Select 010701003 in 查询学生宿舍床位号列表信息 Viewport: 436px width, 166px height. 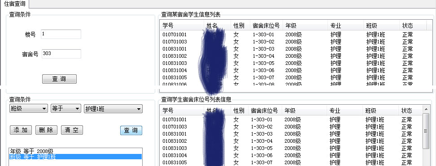[x=174, y=127]
